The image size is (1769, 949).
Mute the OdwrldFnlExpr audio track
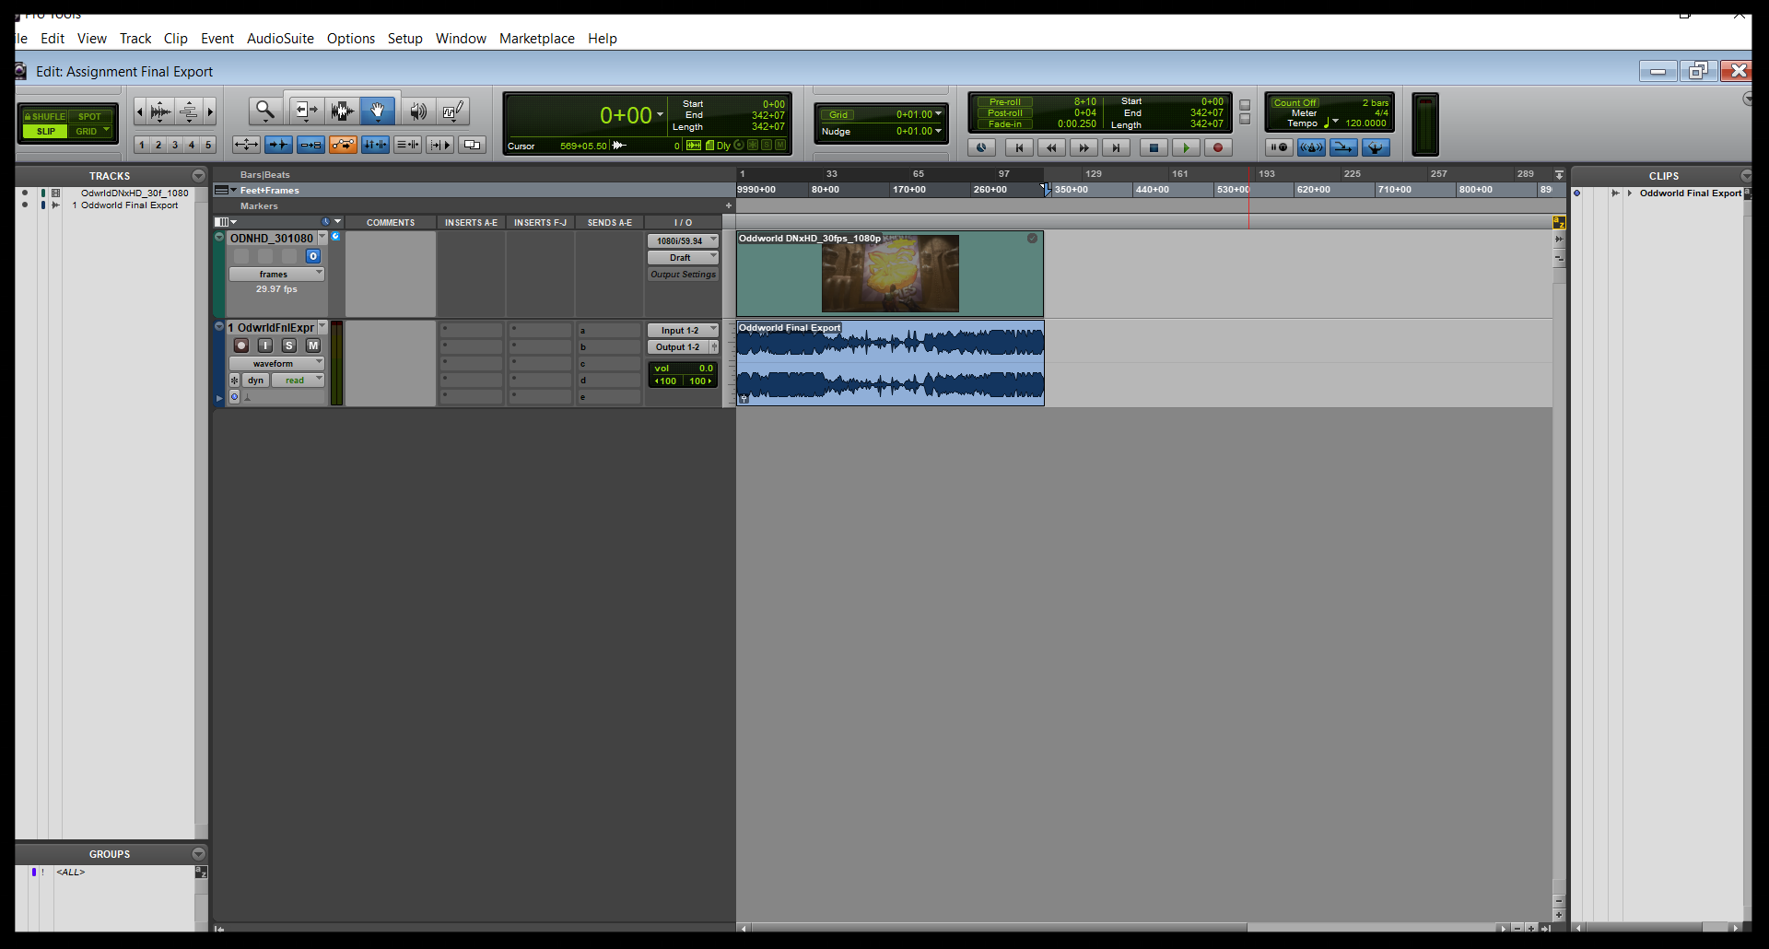pyautogui.click(x=313, y=346)
